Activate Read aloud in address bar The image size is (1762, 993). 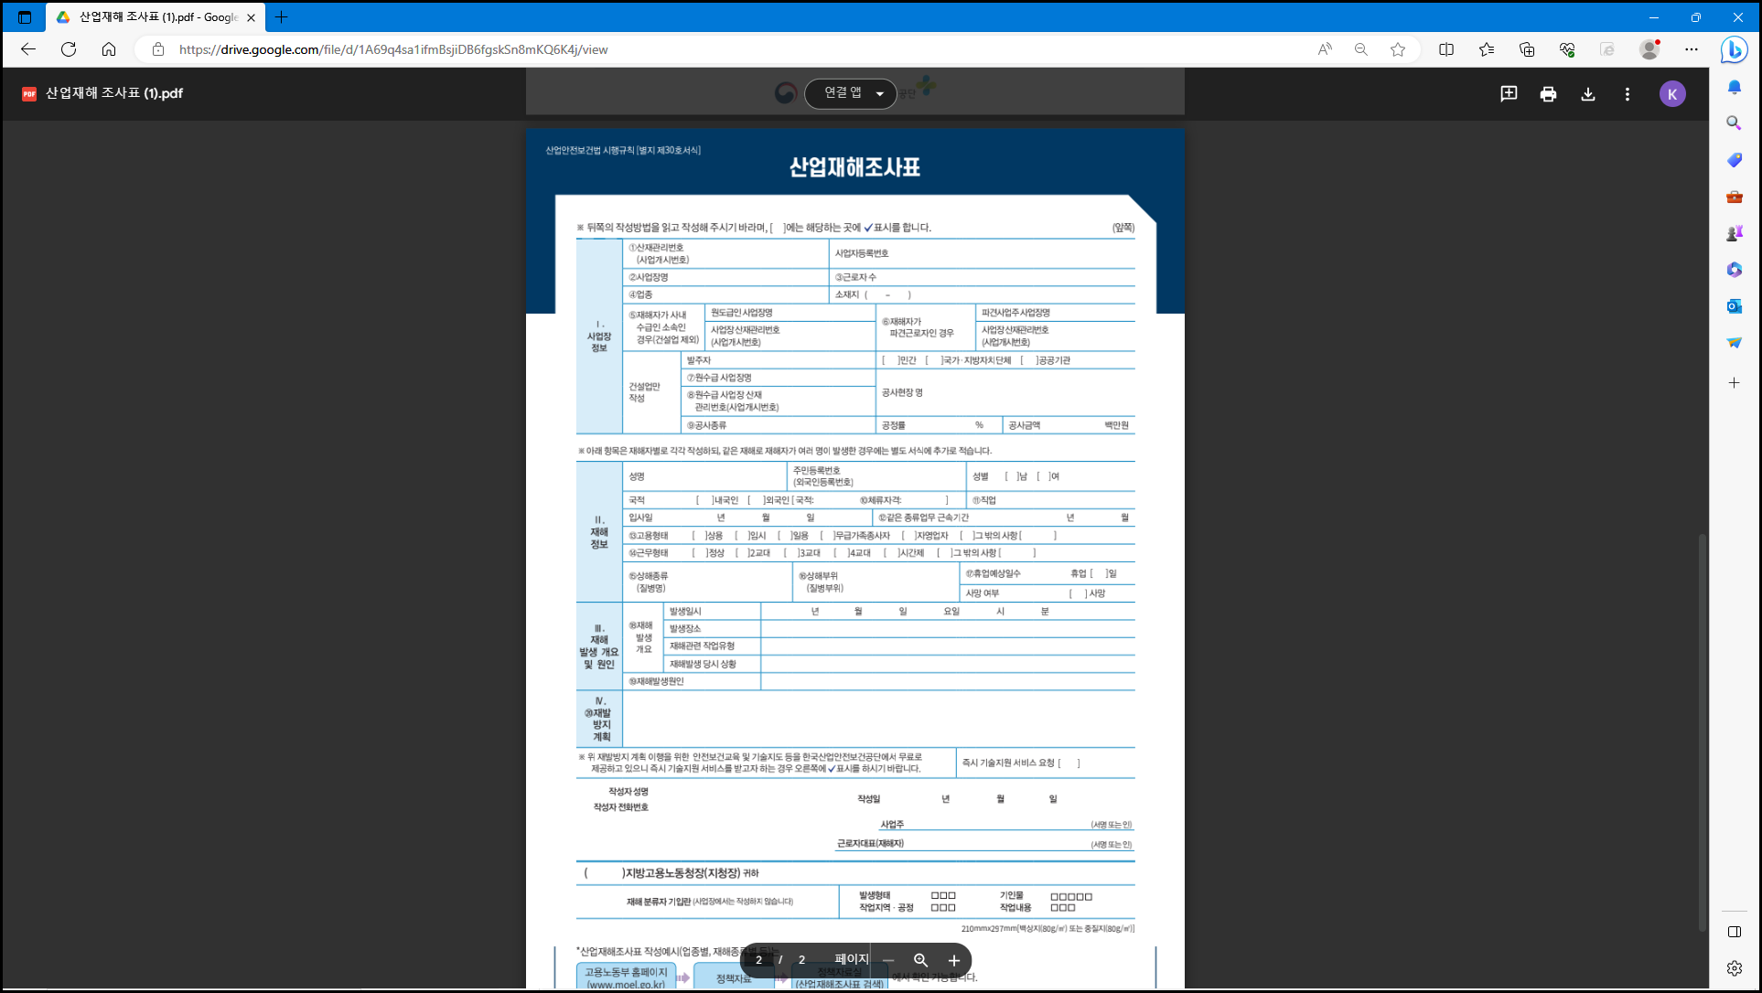pos(1325,49)
